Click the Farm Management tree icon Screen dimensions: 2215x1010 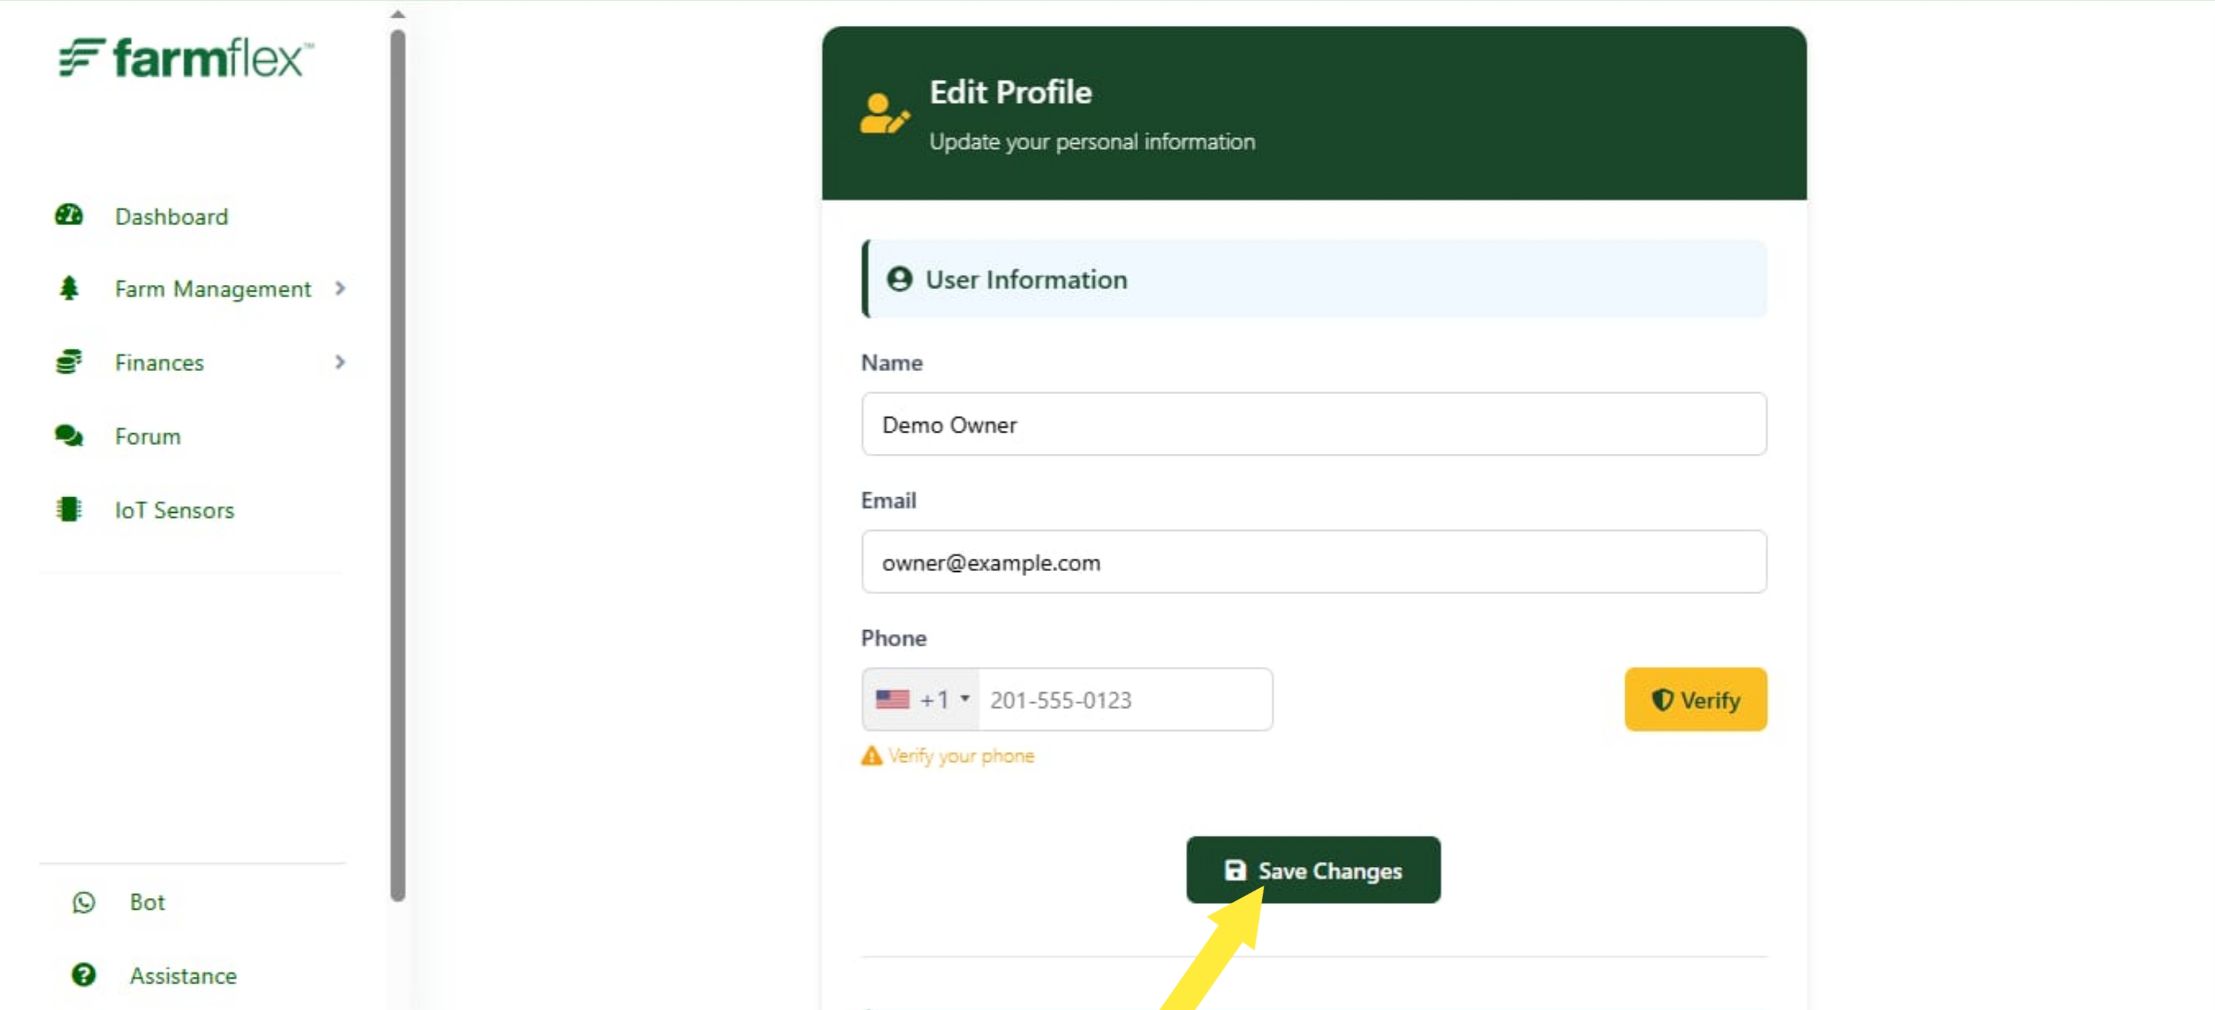pos(69,288)
